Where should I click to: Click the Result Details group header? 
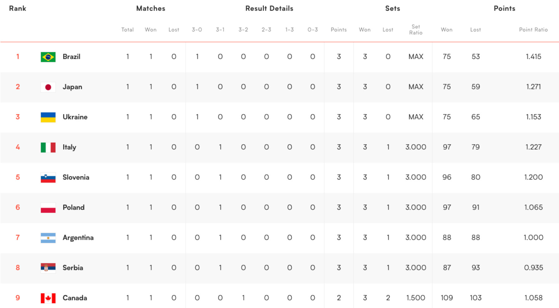click(x=269, y=8)
